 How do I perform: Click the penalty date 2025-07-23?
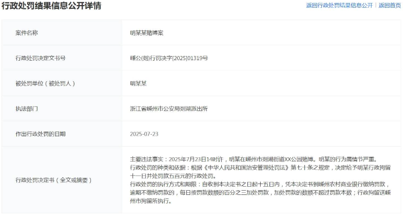point(144,134)
